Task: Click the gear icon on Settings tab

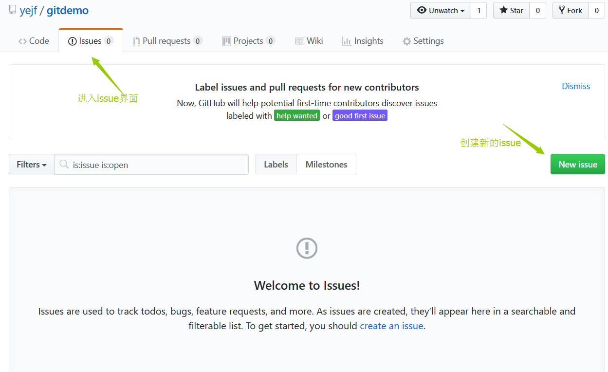Action: (407, 41)
